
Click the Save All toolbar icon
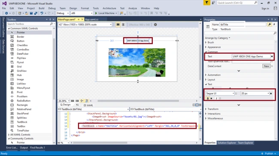pos(36,13)
